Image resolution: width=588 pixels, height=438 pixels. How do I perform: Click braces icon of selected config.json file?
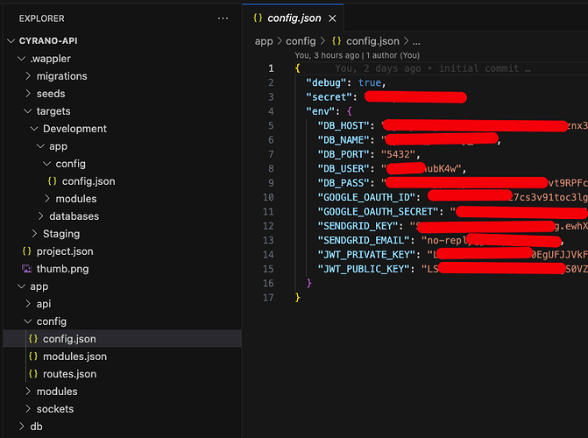[33, 339]
